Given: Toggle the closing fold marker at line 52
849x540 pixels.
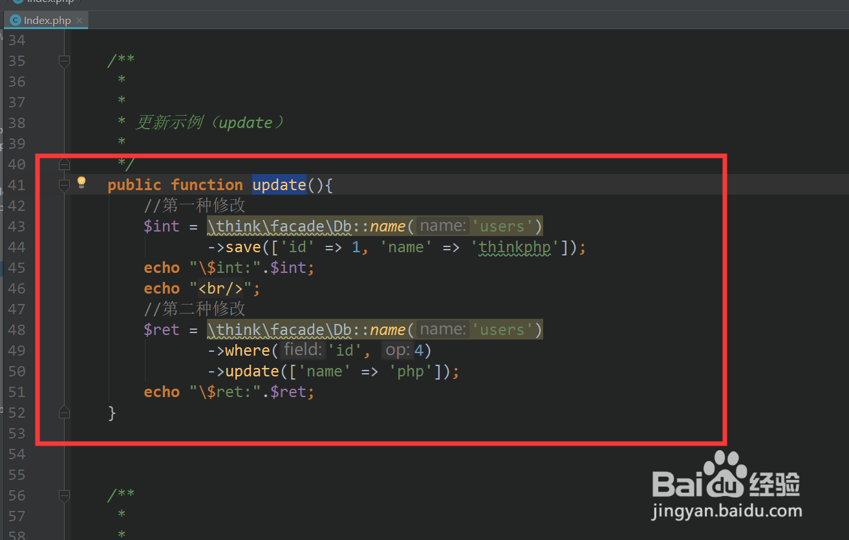Looking at the screenshot, I should tap(64, 412).
